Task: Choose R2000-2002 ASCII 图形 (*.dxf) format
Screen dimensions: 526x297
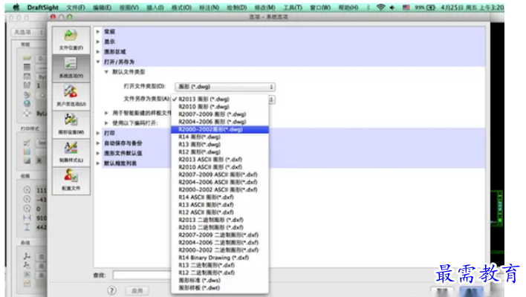Action: pos(220,190)
